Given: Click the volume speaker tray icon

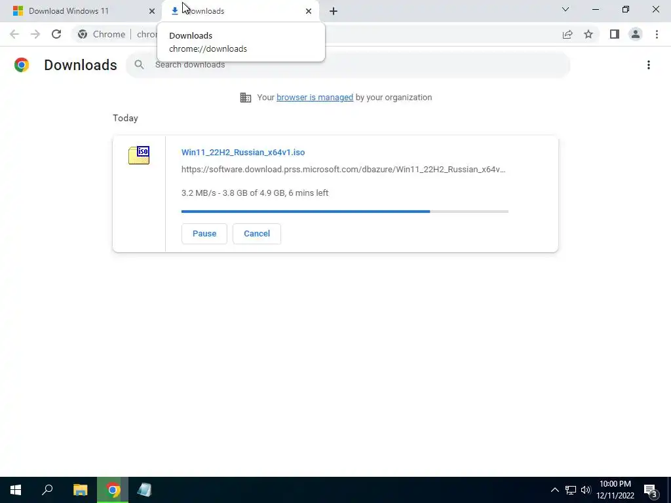Looking at the screenshot, I should 586,490.
